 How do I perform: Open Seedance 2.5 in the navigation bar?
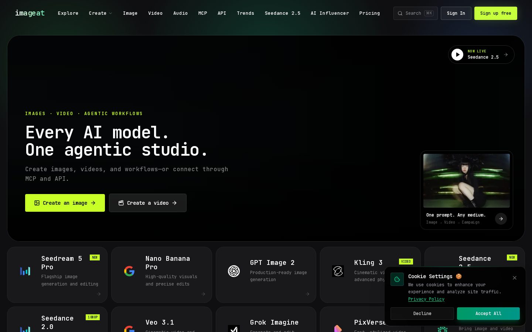tap(282, 13)
